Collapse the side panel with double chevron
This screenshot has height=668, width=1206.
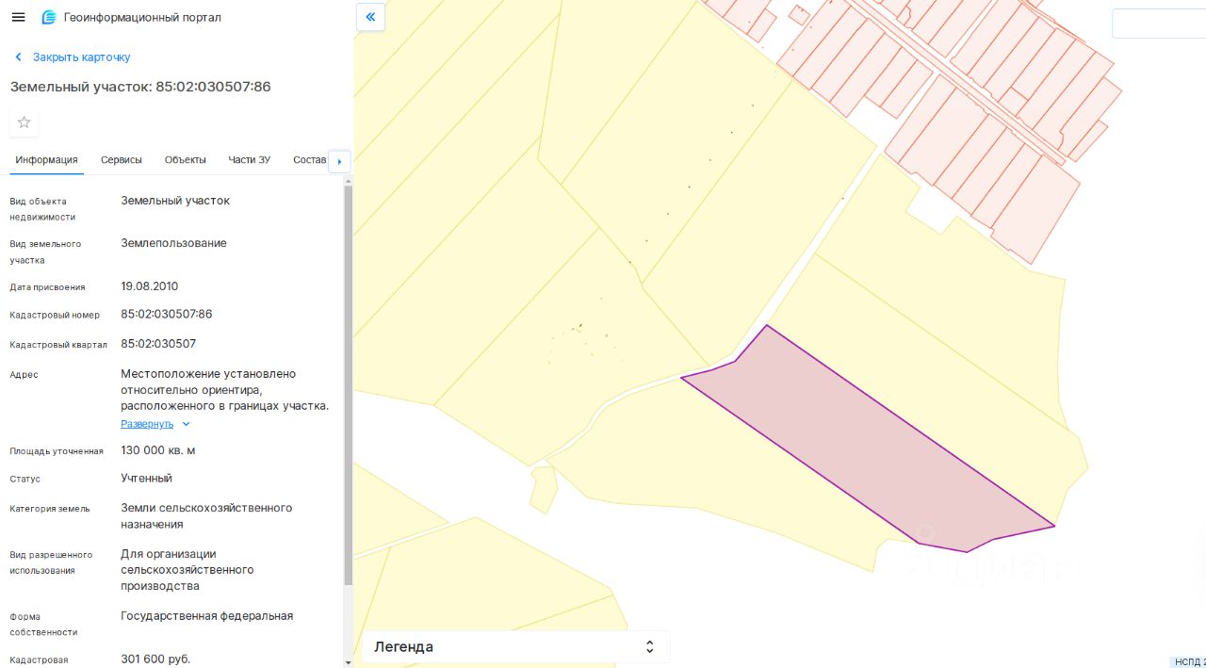pos(370,17)
